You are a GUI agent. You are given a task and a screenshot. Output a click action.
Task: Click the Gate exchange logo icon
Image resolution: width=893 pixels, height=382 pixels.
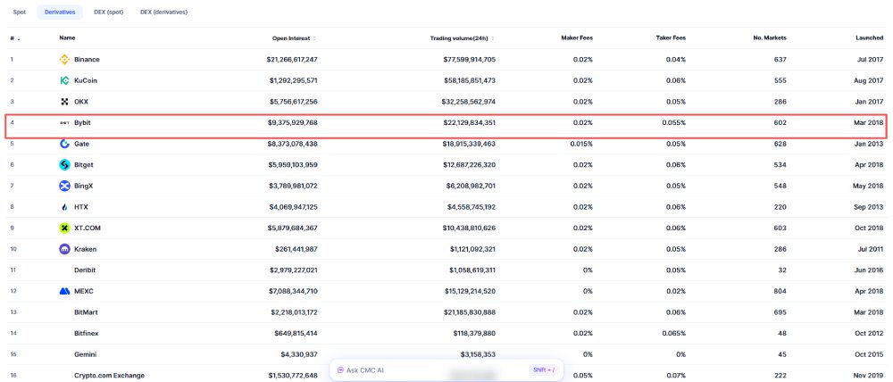coord(64,144)
